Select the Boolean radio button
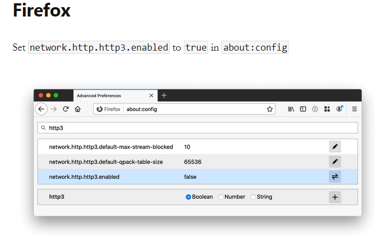 point(188,196)
